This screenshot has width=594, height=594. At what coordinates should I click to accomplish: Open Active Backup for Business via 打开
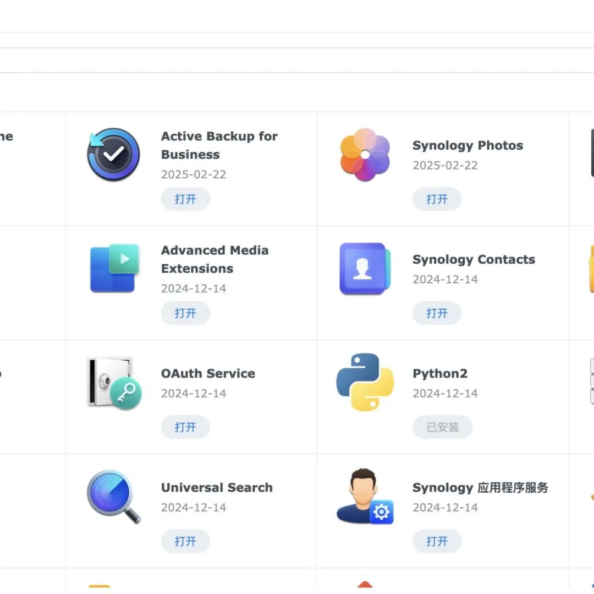pyautogui.click(x=185, y=199)
